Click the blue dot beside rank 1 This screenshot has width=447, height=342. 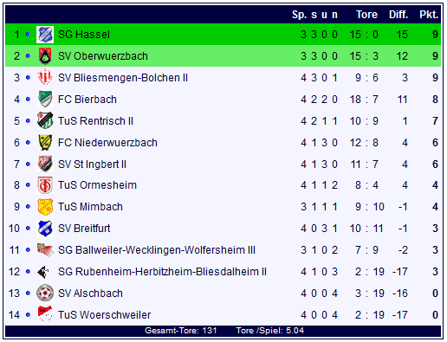point(28,35)
